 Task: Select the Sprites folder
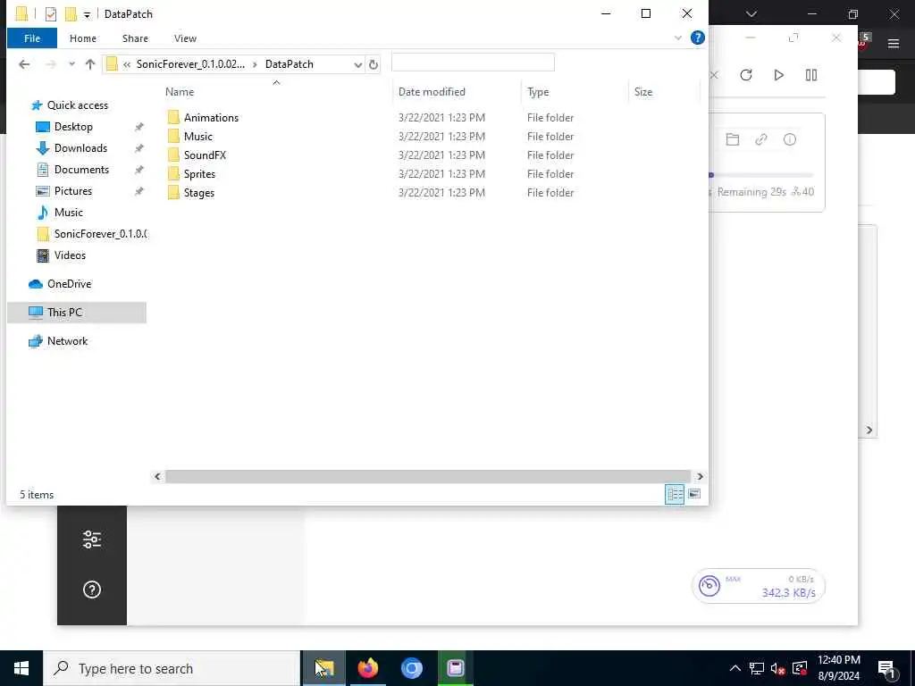click(x=199, y=174)
